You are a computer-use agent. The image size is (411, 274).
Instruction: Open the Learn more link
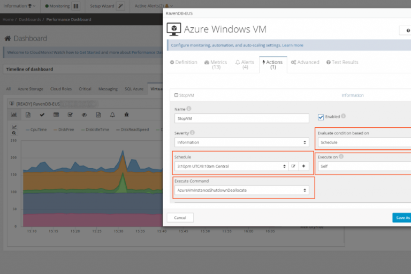pyautogui.click(x=293, y=45)
